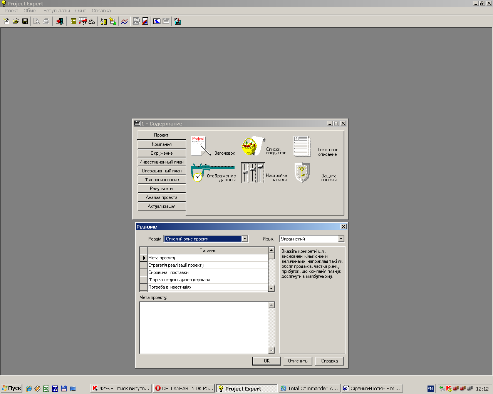Click the greyed-out wrench document toolbar icon
Image resolution: width=493 pixels, height=394 pixels.
tap(136, 22)
